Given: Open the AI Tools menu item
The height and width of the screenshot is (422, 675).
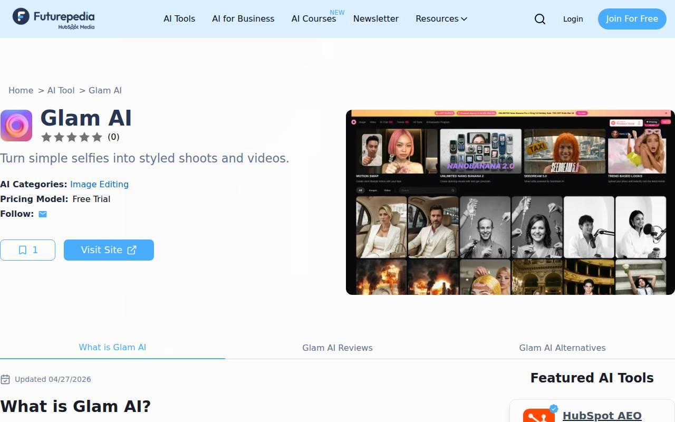Looking at the screenshot, I should pyautogui.click(x=179, y=19).
